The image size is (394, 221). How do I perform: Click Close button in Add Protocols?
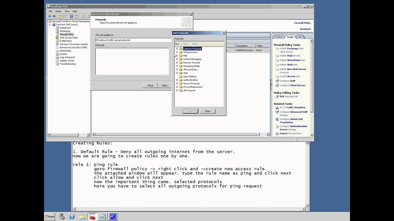(207, 111)
